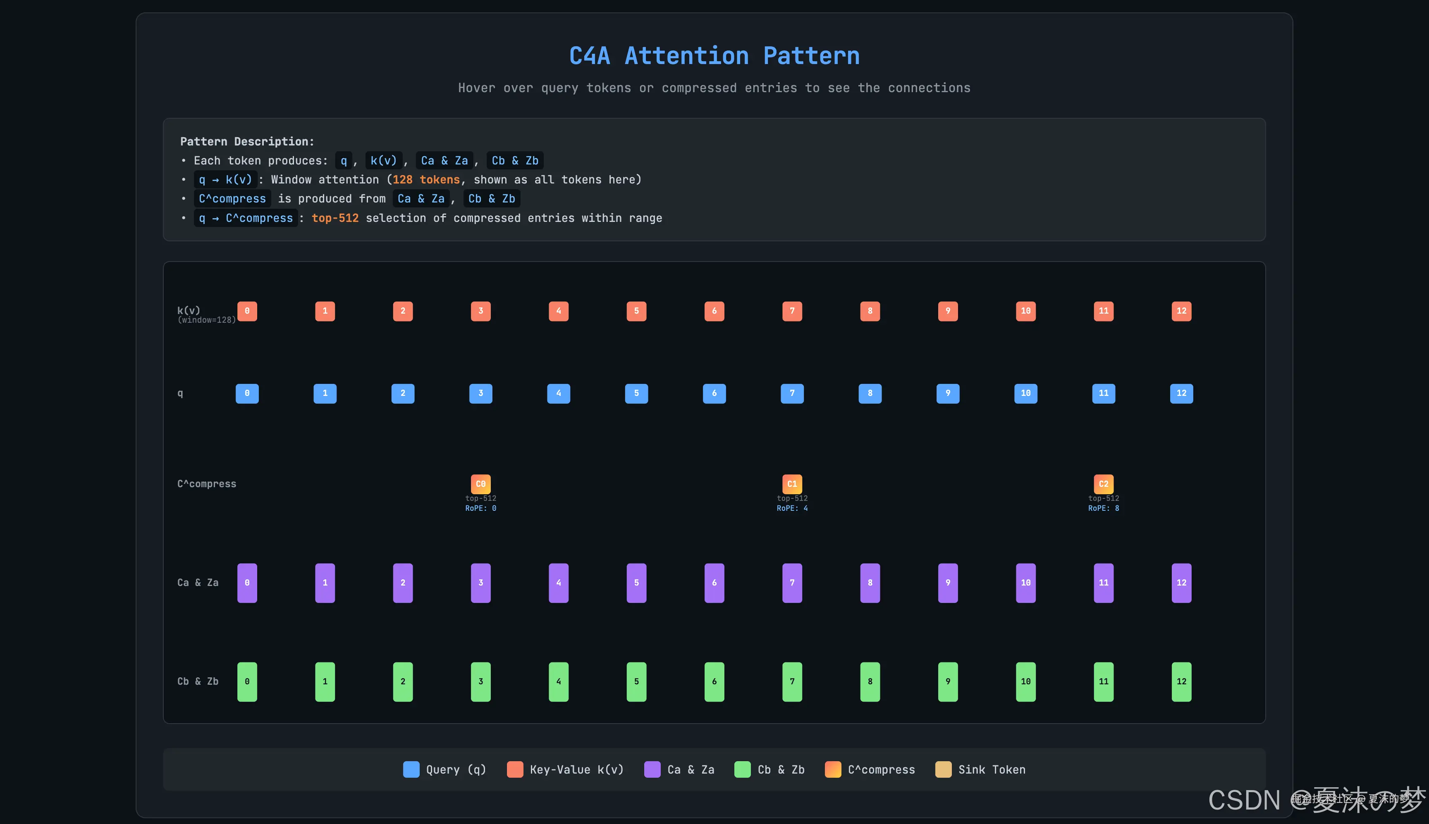Click the C^compress row label
Image resolution: width=1429 pixels, height=824 pixels.
pyautogui.click(x=207, y=484)
